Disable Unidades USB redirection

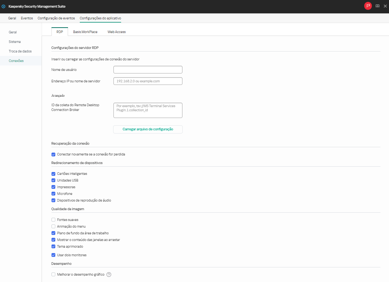tap(53, 180)
